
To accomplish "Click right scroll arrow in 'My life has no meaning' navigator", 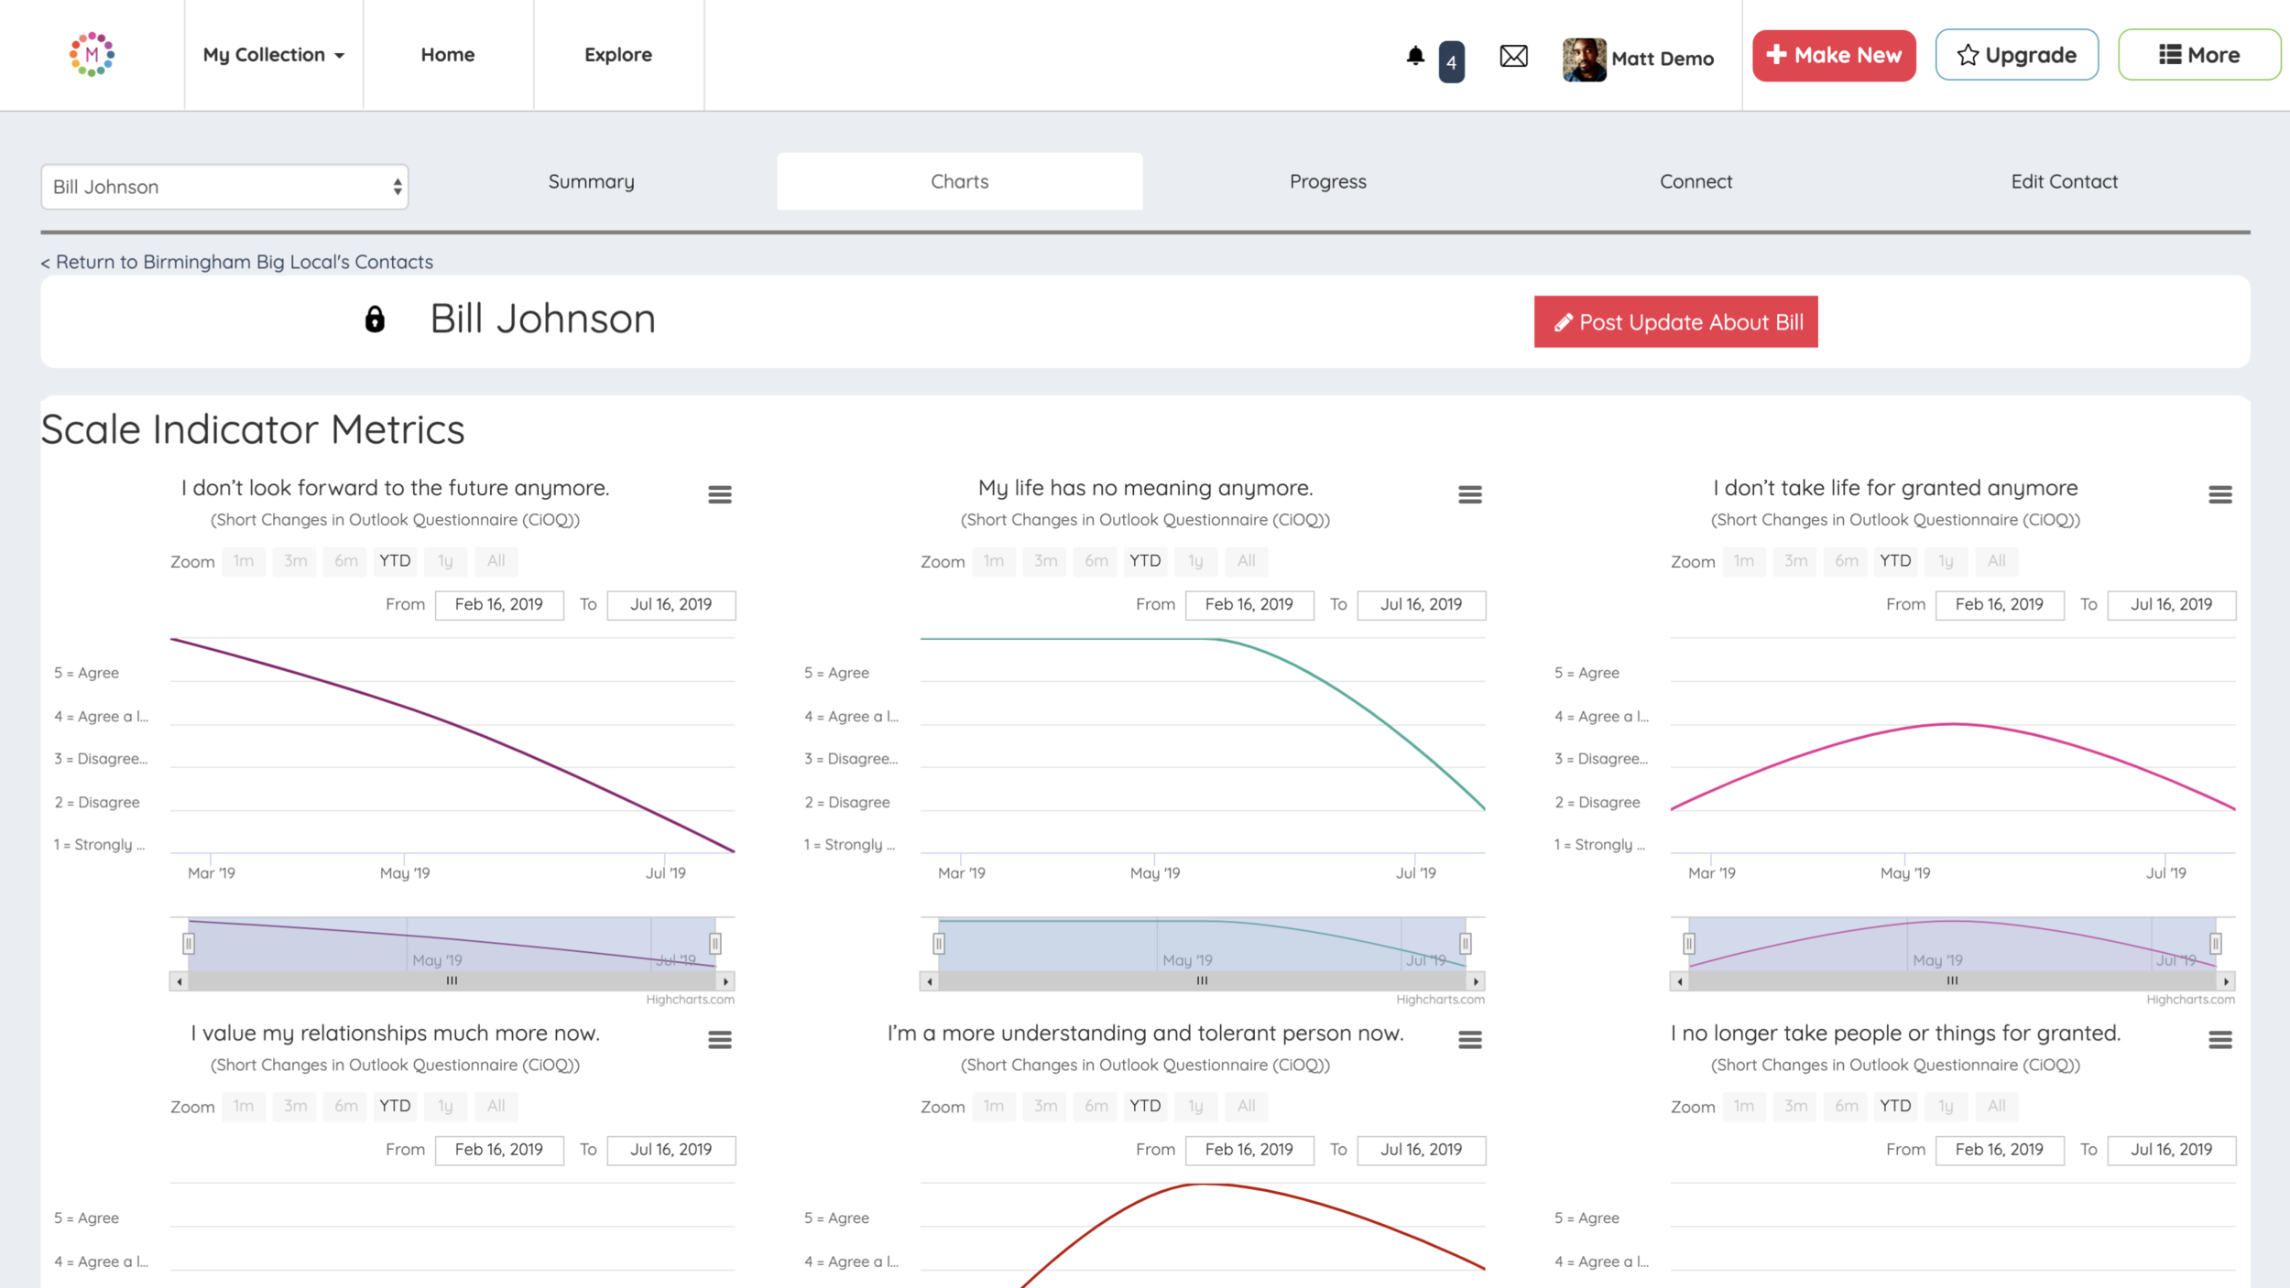I will click(1476, 981).
